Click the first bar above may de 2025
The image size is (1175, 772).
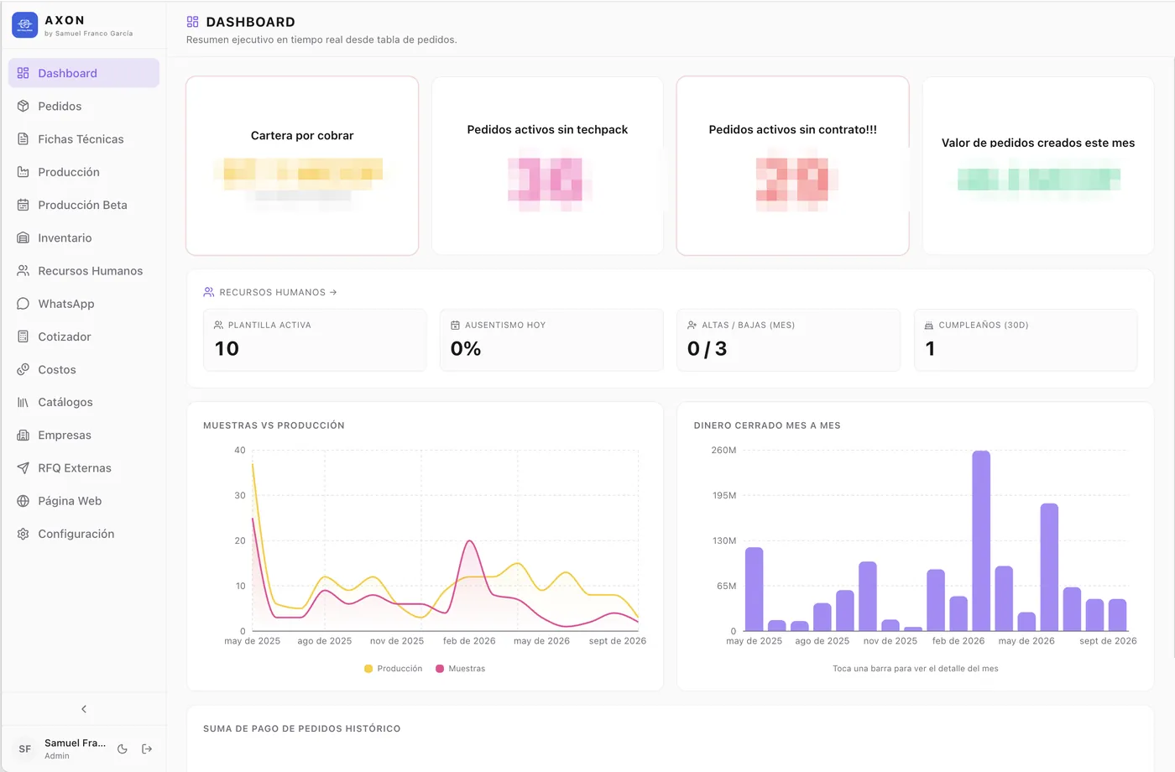coord(754,589)
